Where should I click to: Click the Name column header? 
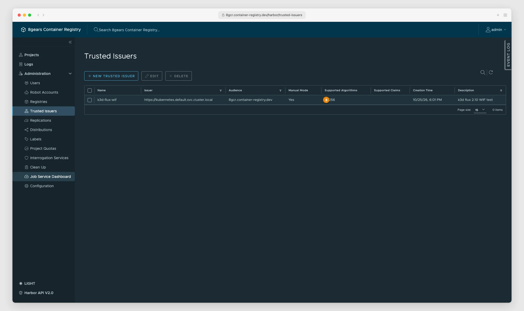pos(101,90)
